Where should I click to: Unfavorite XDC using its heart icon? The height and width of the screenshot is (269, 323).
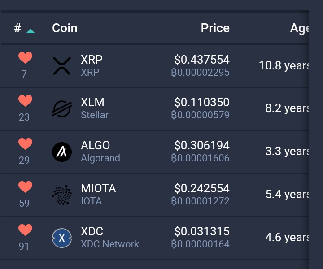pos(25,230)
